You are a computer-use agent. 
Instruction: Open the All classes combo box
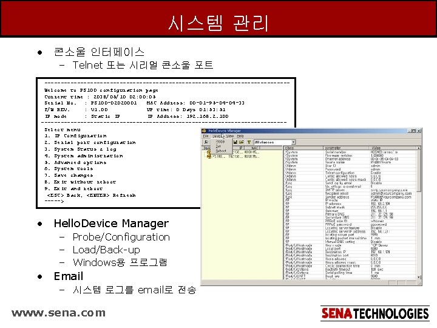(274, 142)
